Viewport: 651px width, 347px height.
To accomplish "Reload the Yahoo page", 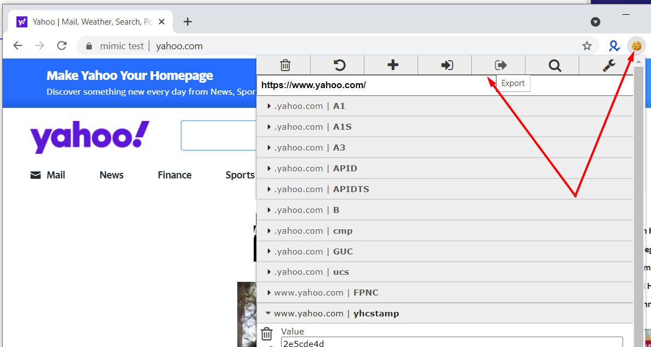I will 62,45.
